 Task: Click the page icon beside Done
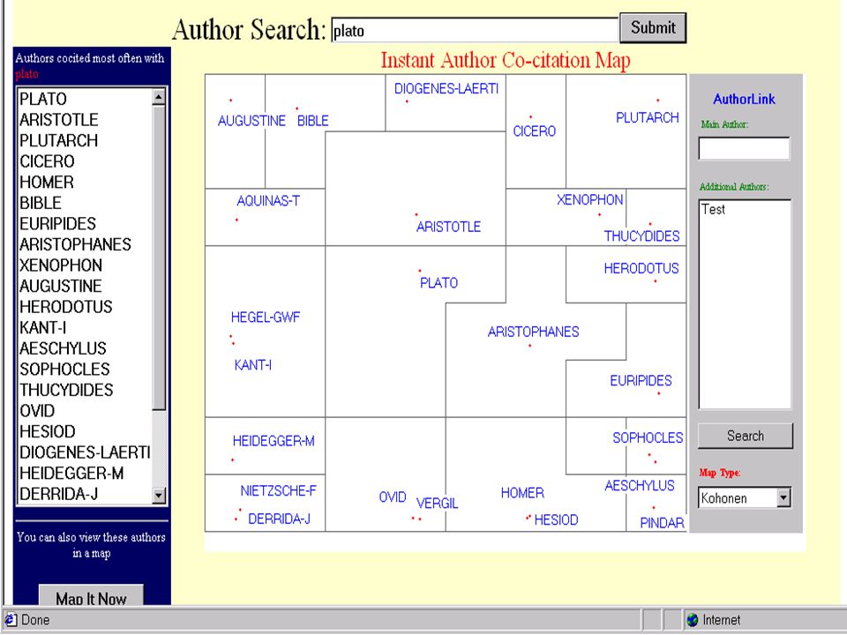(x=11, y=619)
